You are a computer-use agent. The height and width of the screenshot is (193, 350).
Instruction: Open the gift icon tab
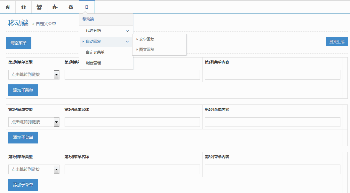[x=23, y=7]
